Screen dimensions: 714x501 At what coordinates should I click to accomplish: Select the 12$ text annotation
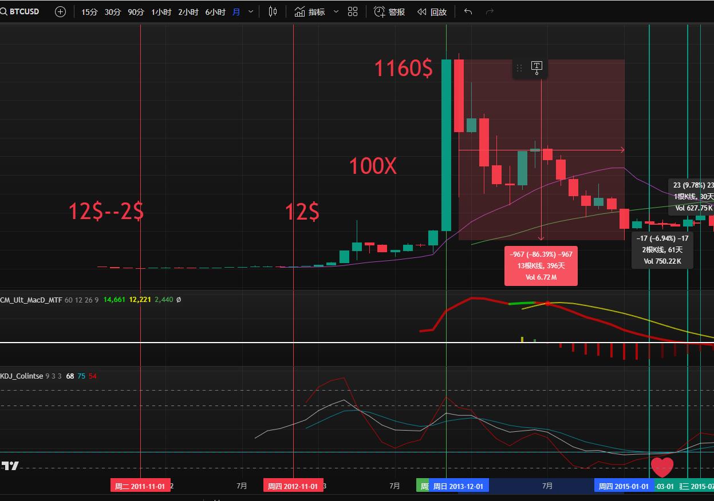(302, 212)
